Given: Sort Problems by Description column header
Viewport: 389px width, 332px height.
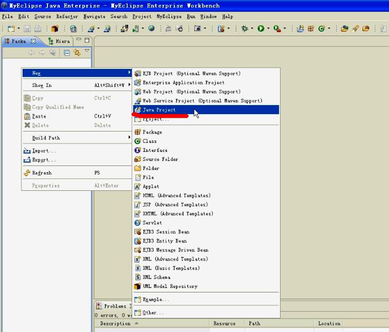Looking at the screenshot, I should click(152, 324).
